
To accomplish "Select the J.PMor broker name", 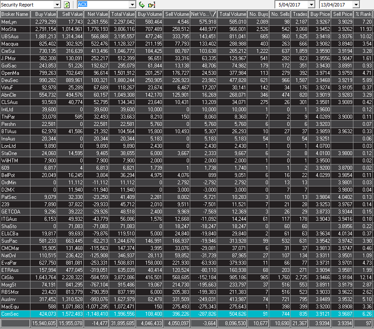I will pos(8,58).
